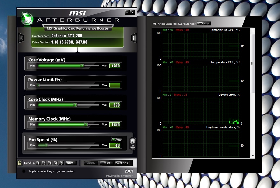Apply the current overclock values
This screenshot has height=188, width=280.
click(91, 163)
